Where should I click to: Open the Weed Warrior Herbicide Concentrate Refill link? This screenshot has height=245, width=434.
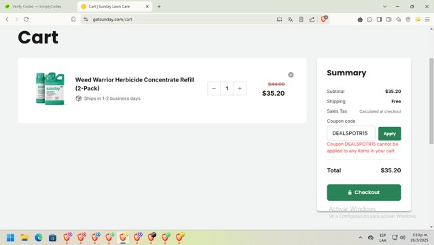[134, 84]
